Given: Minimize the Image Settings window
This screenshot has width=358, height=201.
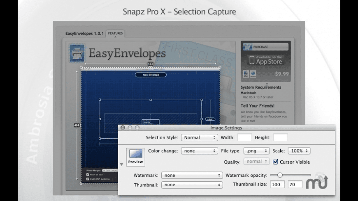Looking at the screenshot, I should click(130, 128).
